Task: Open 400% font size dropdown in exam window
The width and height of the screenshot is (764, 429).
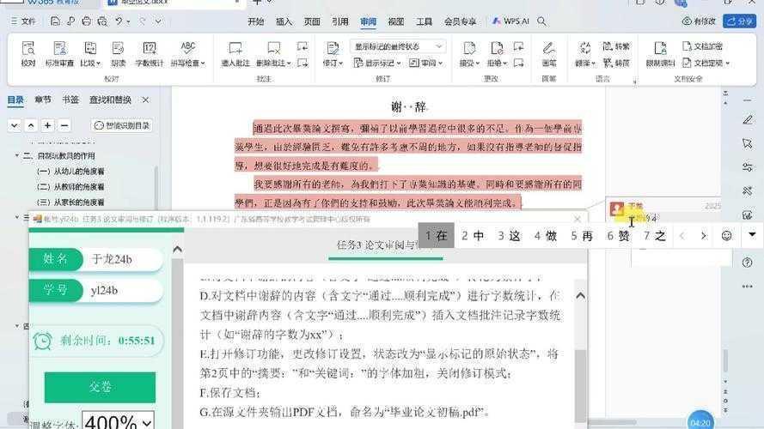Action: coord(119,421)
